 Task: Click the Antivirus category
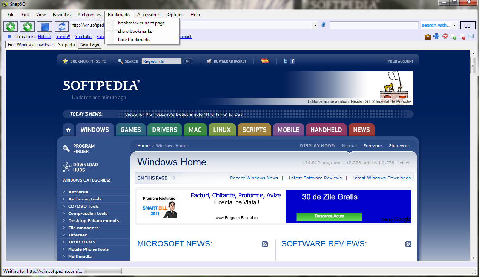[x=78, y=192]
